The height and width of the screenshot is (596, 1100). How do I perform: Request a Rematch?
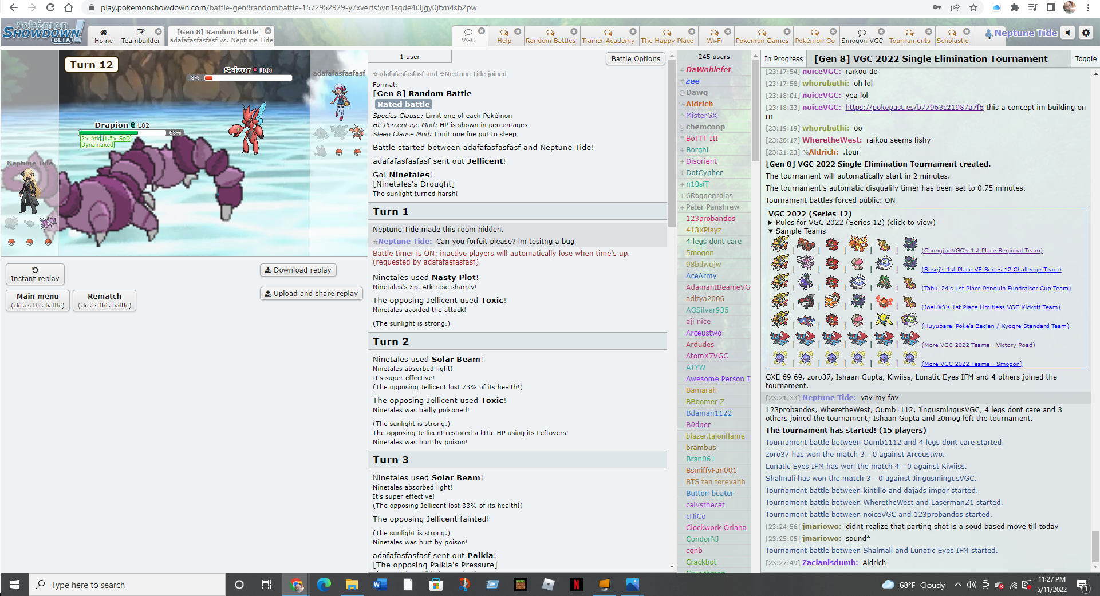coord(104,300)
